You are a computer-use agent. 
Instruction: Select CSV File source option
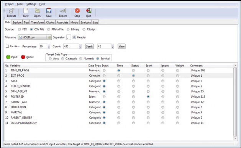[x=31, y=29]
